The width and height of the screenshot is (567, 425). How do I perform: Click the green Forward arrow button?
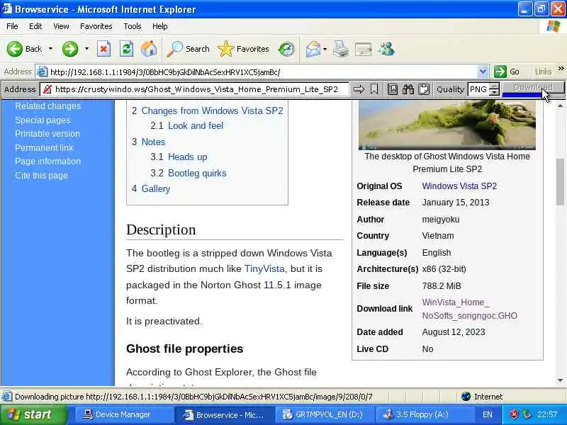coord(70,49)
